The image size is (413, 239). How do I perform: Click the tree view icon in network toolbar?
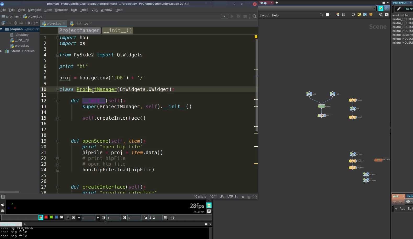click(322, 15)
